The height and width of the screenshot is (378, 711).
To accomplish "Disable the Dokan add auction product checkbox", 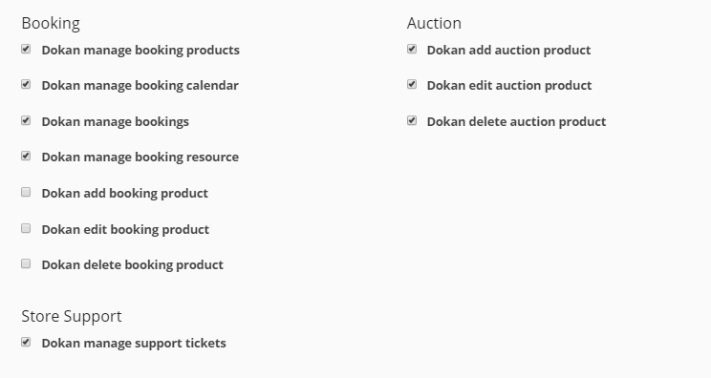I will pos(412,49).
